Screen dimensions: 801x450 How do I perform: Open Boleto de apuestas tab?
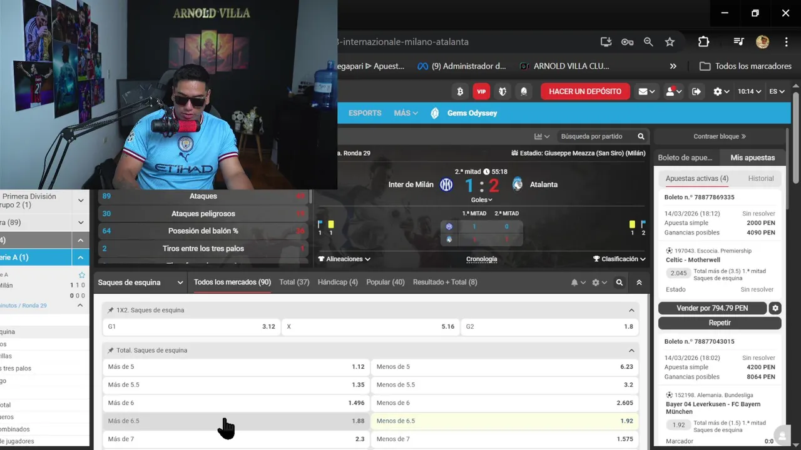pyautogui.click(x=685, y=157)
